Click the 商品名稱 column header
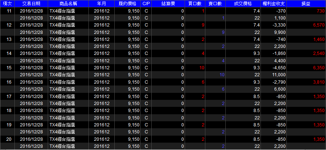 click(x=68, y=4)
